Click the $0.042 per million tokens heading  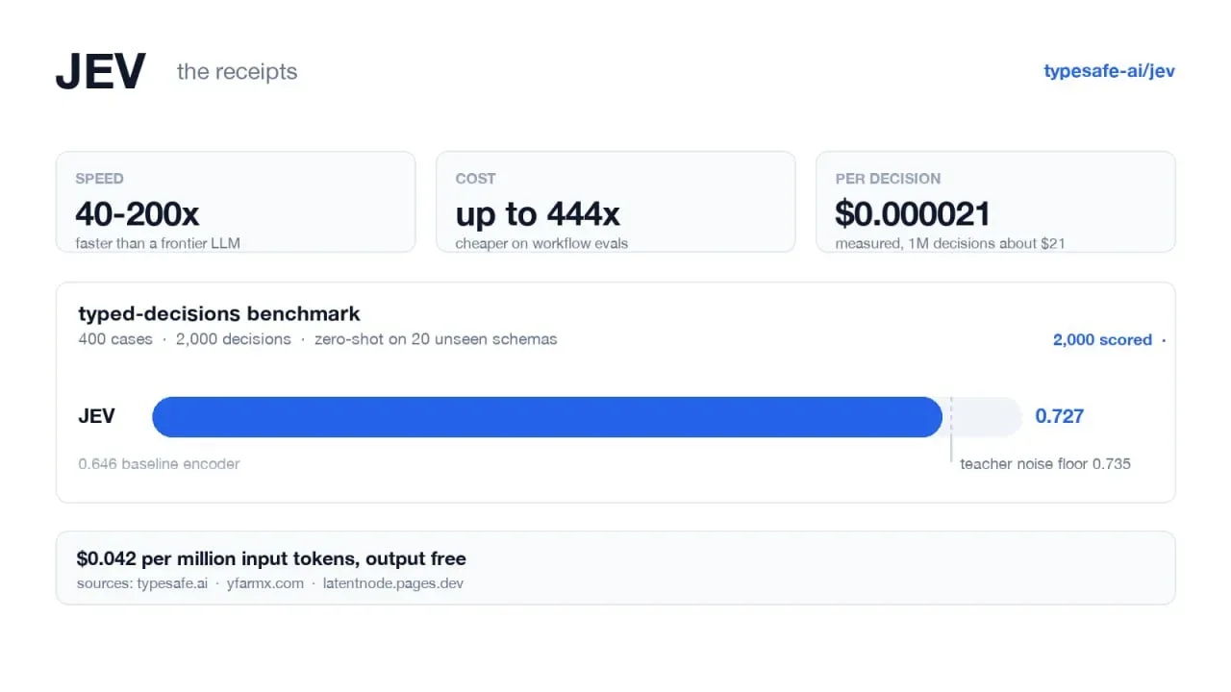[271, 558]
